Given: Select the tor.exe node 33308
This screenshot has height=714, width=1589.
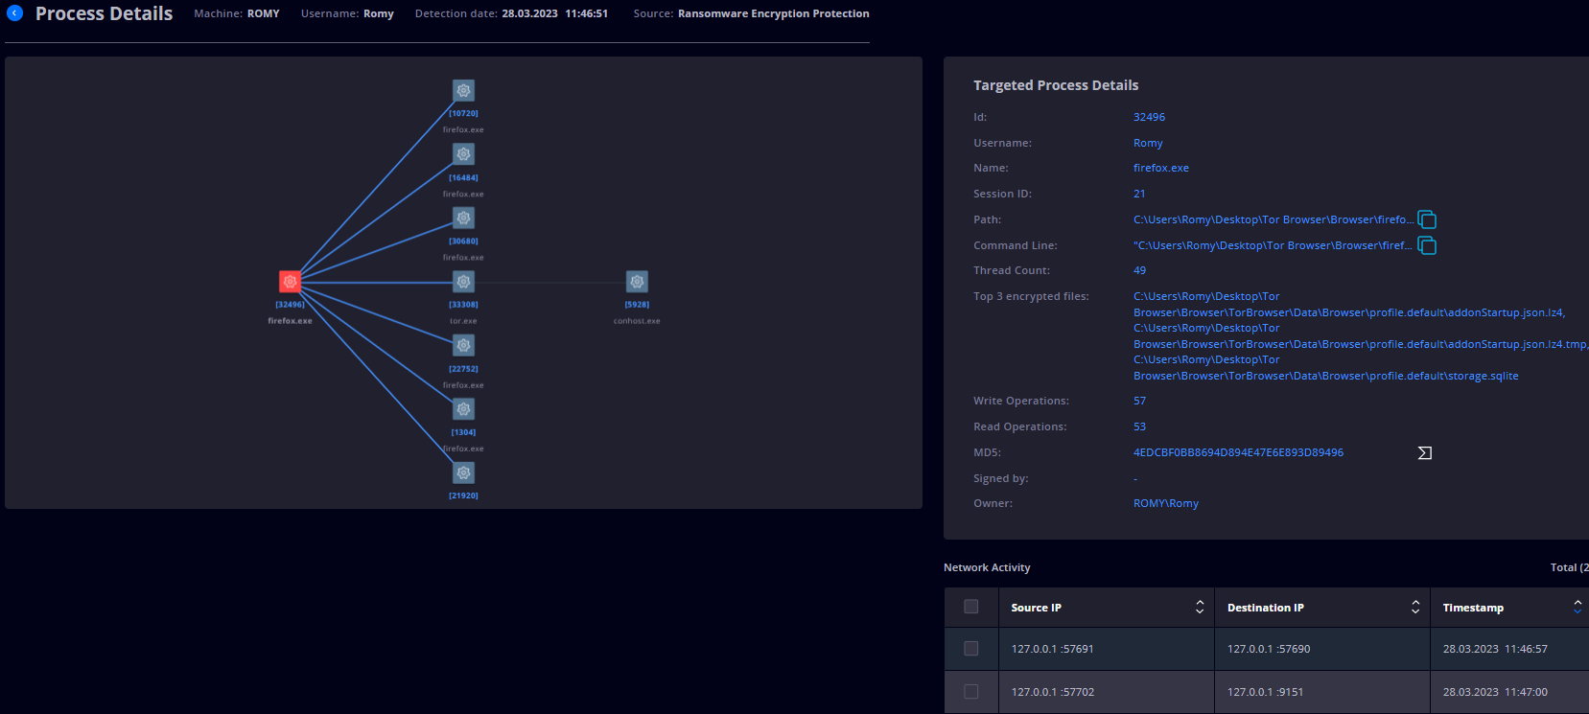Looking at the screenshot, I should [x=463, y=282].
